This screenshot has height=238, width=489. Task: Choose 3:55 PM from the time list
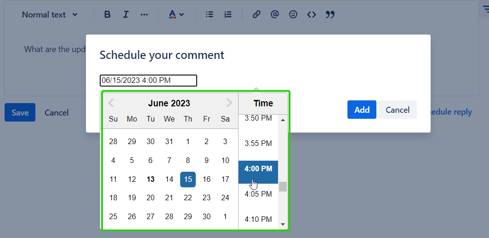pyautogui.click(x=258, y=144)
